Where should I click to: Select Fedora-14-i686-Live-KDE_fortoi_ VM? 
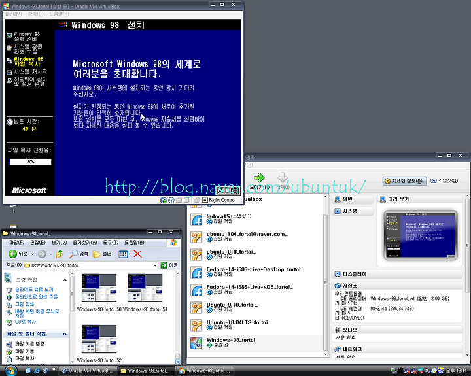pyautogui.click(x=255, y=290)
